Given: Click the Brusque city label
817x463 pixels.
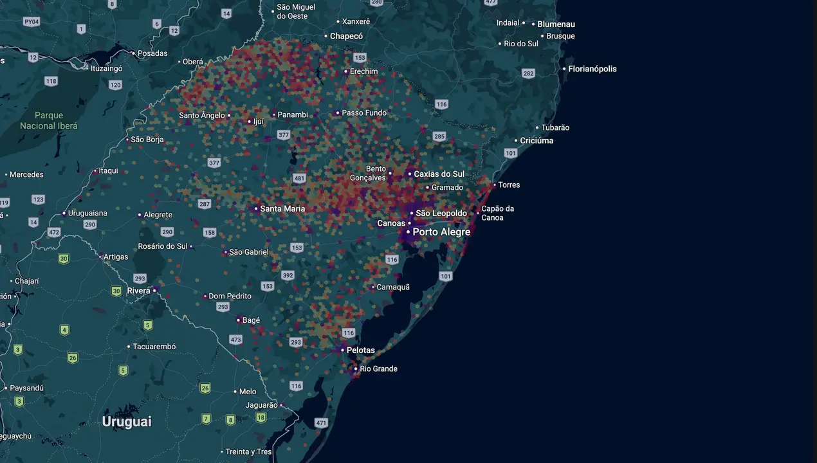Looking at the screenshot, I should [x=560, y=36].
